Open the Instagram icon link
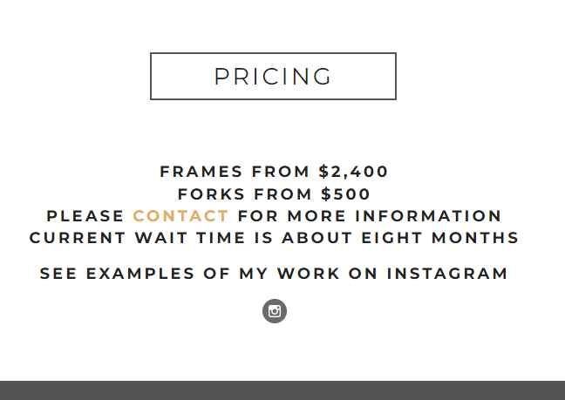 [275, 311]
